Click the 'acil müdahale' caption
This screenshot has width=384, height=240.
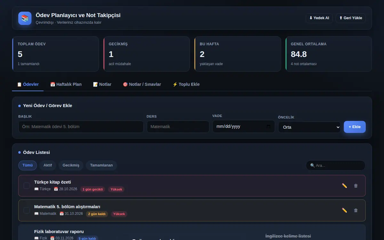pyautogui.click(x=120, y=64)
